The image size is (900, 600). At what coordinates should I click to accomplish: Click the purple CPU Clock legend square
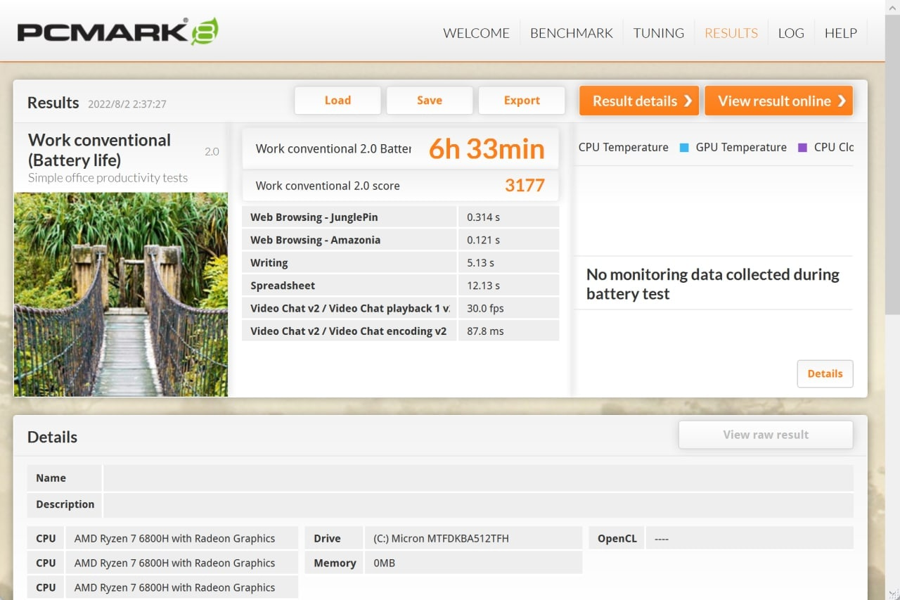(802, 148)
